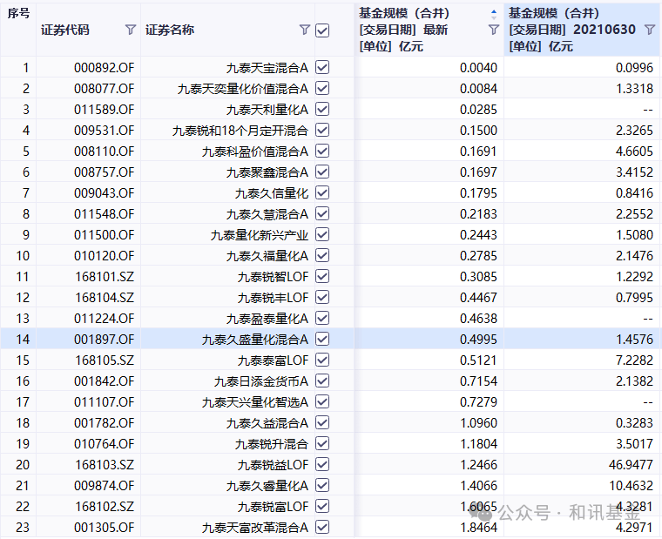Viewport: 662px width, 539px height.
Task: Uncheck the 九泰久睿量化A checkbox
Action: click(322, 485)
